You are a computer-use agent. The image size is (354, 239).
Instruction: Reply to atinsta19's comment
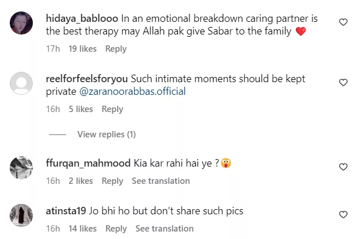pyautogui.click(x=116, y=229)
